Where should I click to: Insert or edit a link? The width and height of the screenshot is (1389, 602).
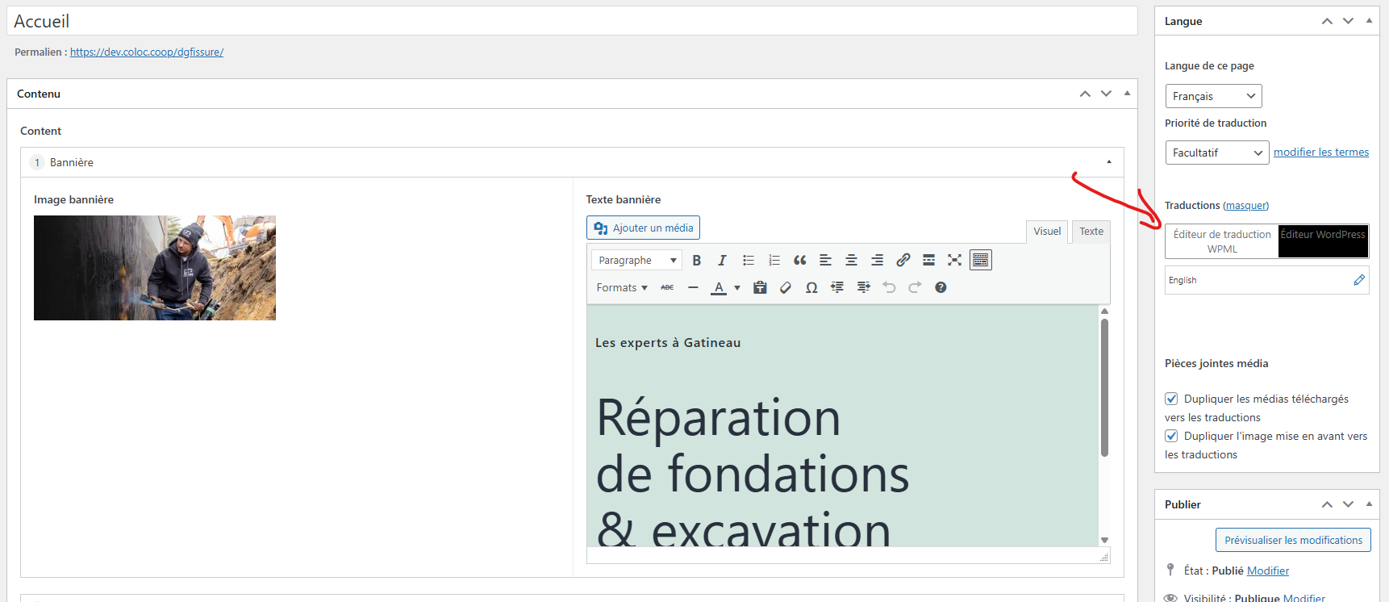click(903, 260)
